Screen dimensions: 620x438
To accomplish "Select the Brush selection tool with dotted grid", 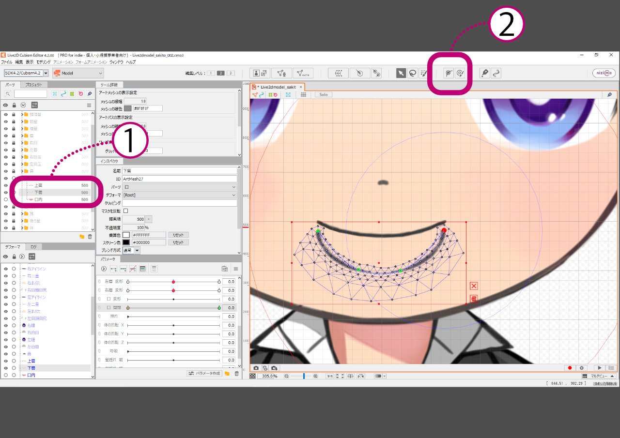I will pos(423,73).
